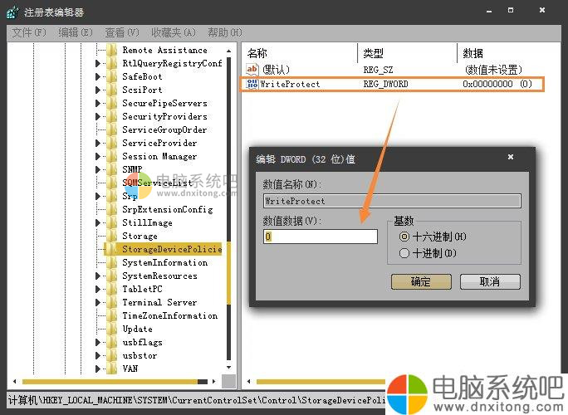Click the 取消 button
This screenshot has width=568, height=415.
490,281
